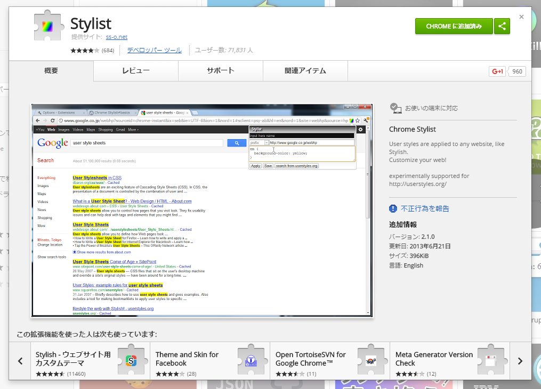
Task: Click the お使いの端末に対応 label
Action: (431, 108)
